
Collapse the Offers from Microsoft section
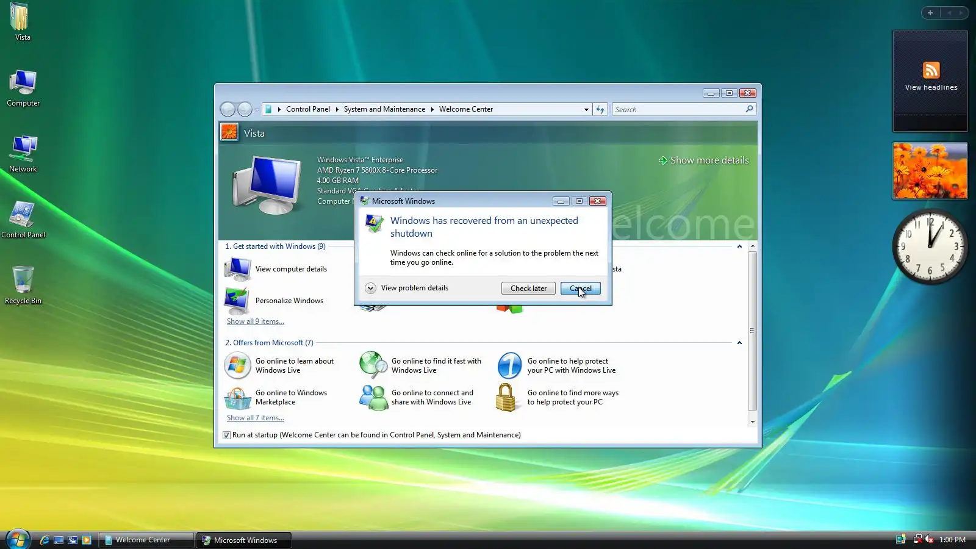click(739, 343)
